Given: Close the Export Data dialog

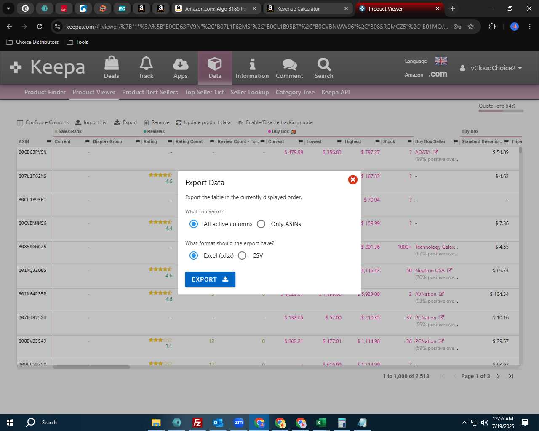Looking at the screenshot, I should 353,180.
